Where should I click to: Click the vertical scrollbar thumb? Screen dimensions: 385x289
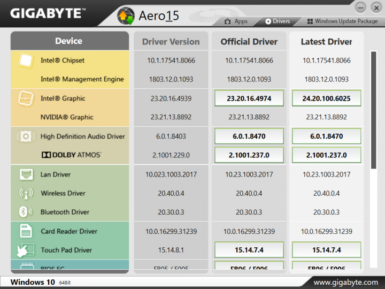[373, 110]
